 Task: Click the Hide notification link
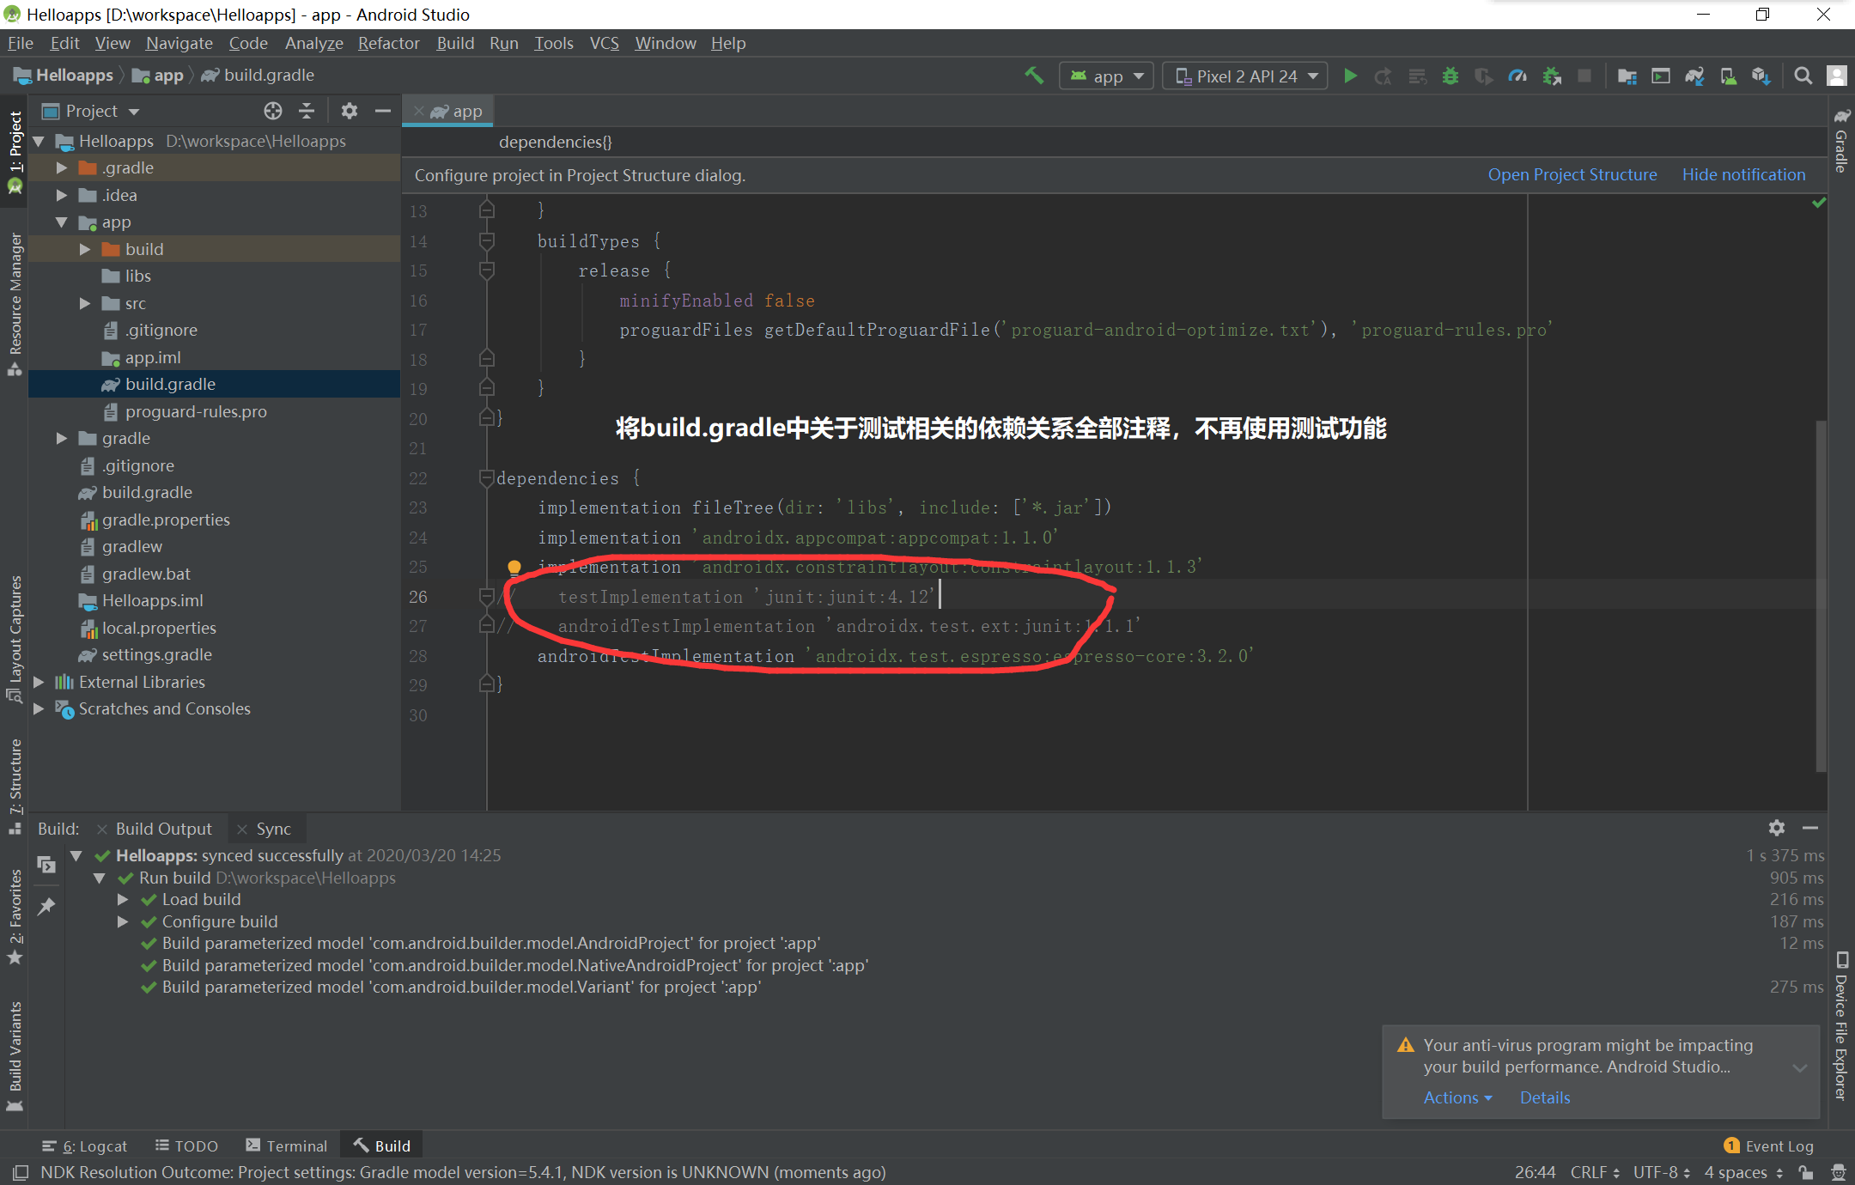[x=1743, y=174]
